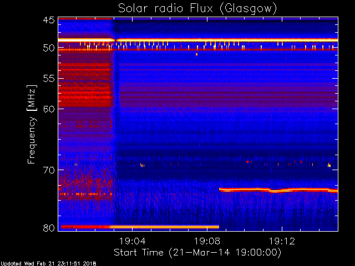Click the '60' frequency tick label

pyautogui.click(x=49, y=109)
